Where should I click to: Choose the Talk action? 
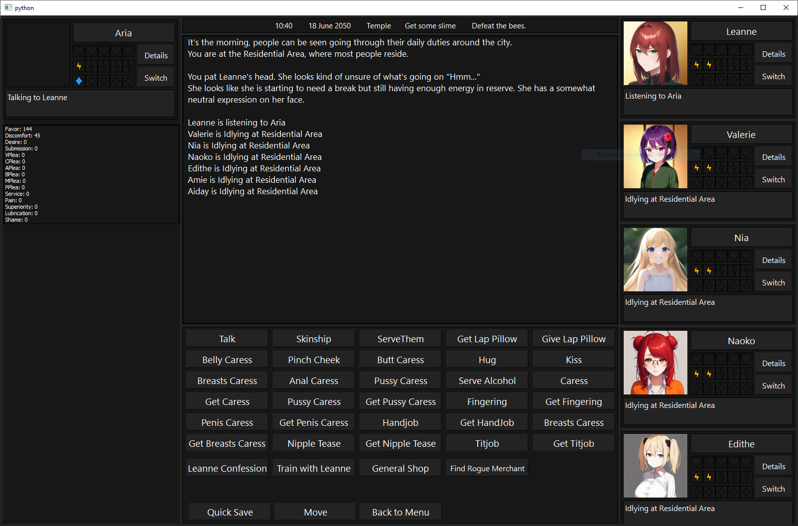(x=227, y=339)
